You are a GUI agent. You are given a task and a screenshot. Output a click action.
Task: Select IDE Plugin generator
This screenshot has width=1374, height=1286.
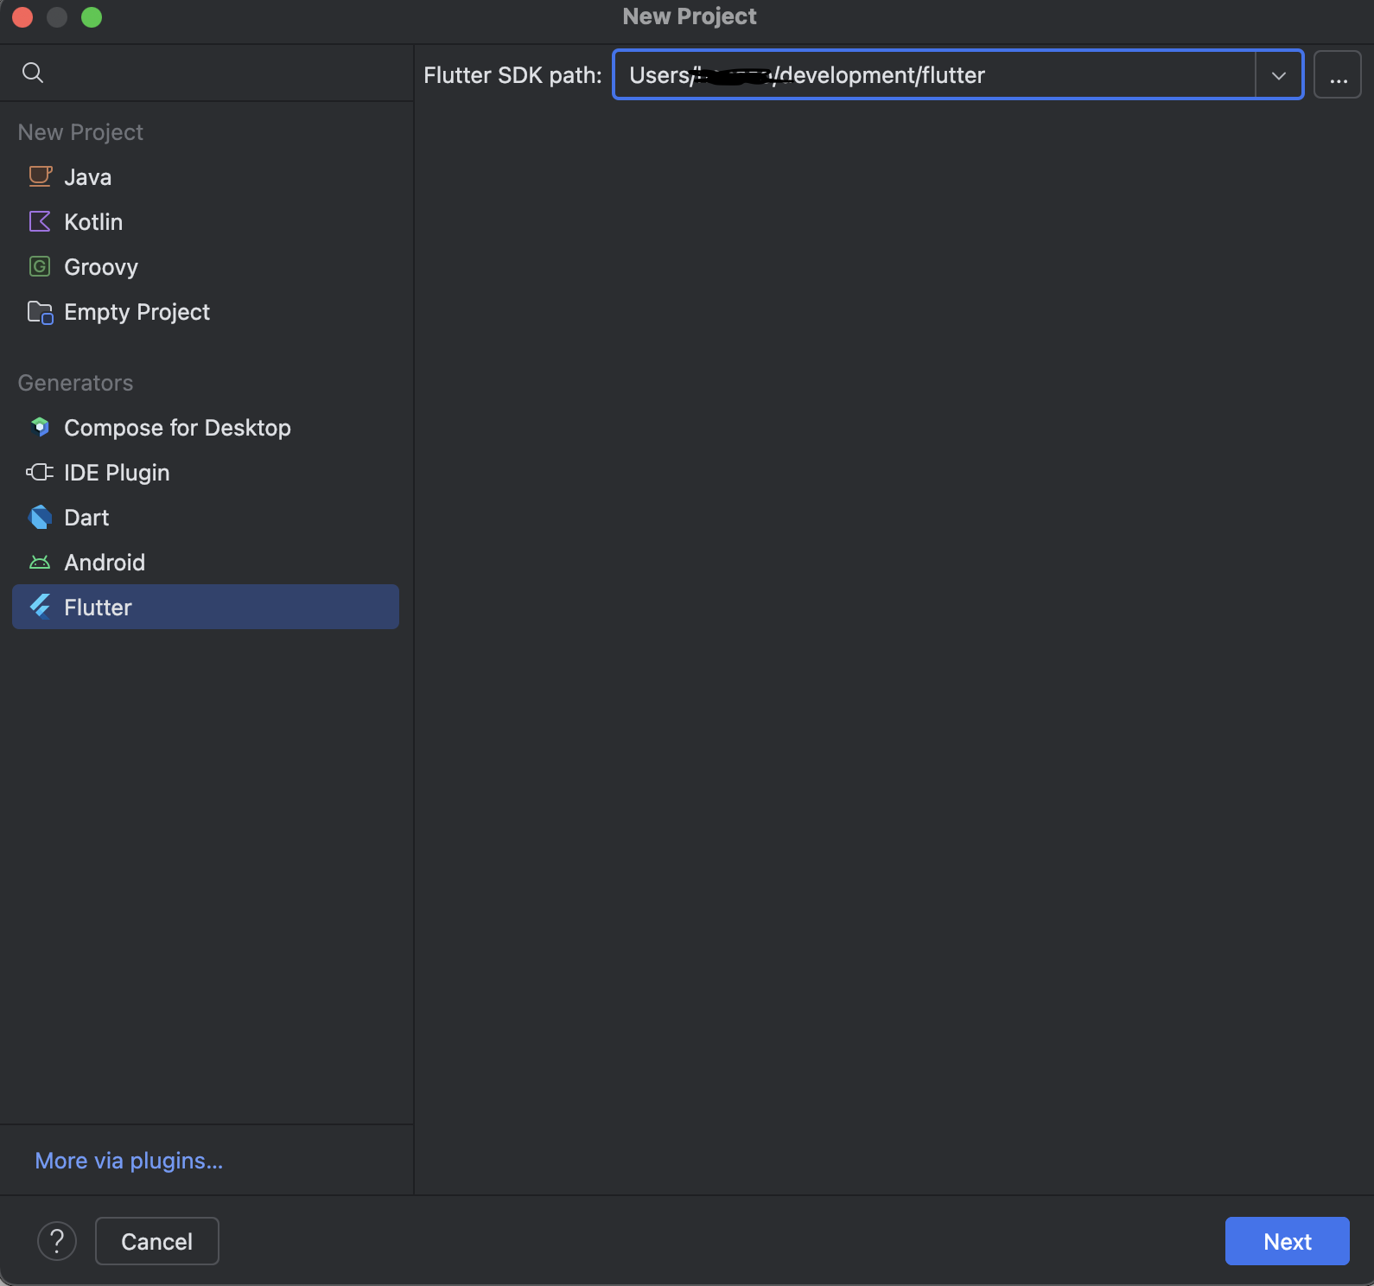[x=206, y=473]
